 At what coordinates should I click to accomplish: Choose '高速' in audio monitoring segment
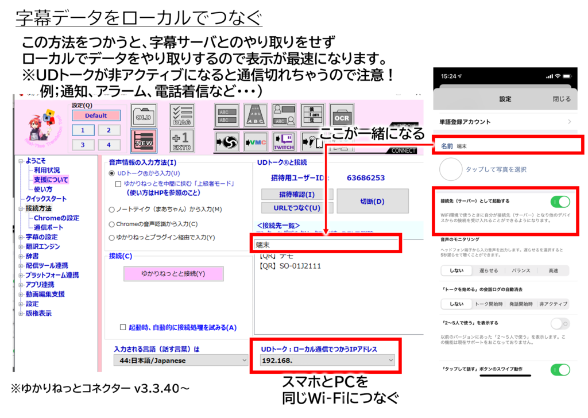coord(553,270)
